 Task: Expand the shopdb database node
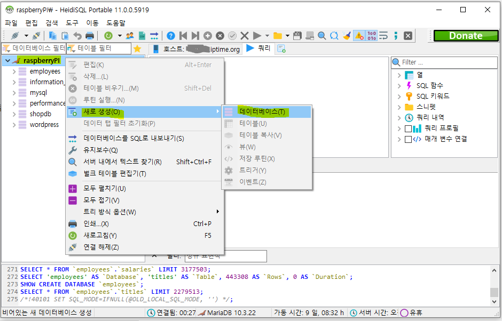(14, 114)
